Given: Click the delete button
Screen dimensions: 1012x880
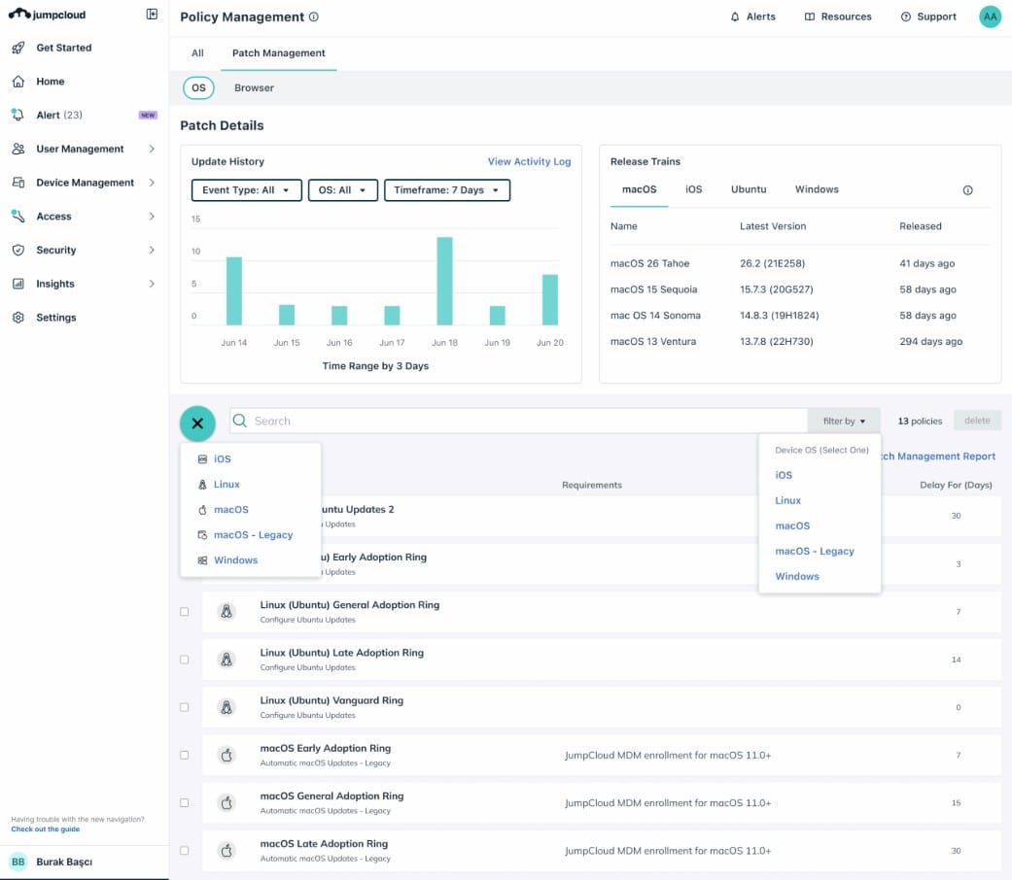Looking at the screenshot, I should tap(977, 421).
